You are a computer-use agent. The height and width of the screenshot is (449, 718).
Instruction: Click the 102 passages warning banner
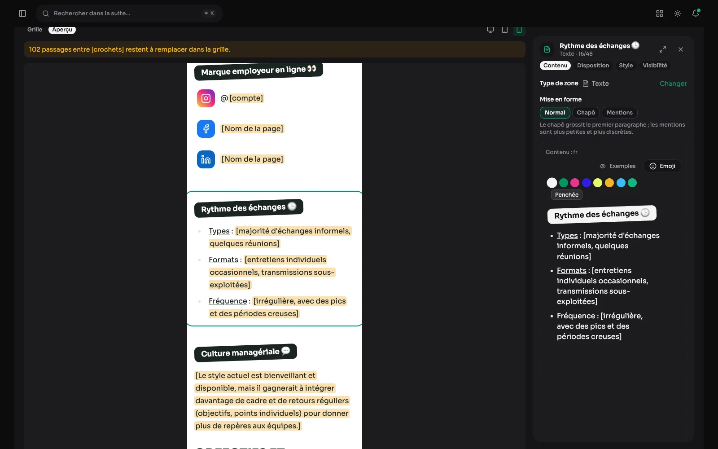pos(275,49)
